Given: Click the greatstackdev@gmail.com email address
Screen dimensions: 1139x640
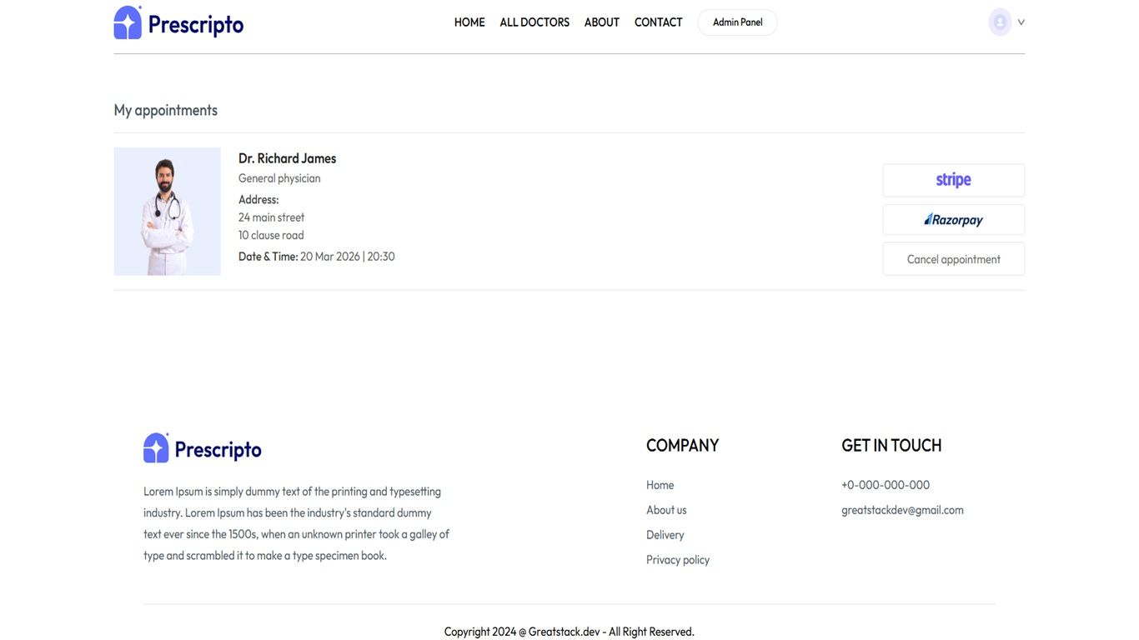Looking at the screenshot, I should (x=902, y=510).
